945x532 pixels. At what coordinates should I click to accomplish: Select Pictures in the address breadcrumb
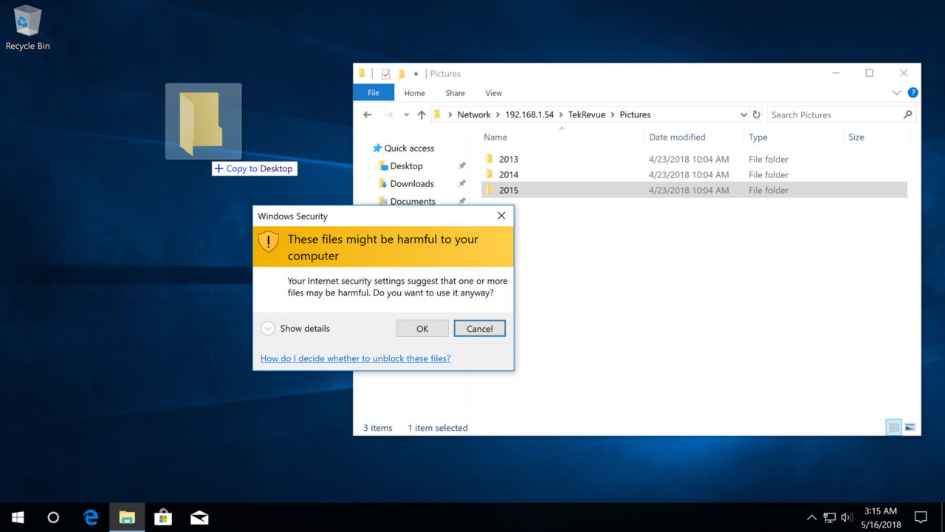click(635, 115)
